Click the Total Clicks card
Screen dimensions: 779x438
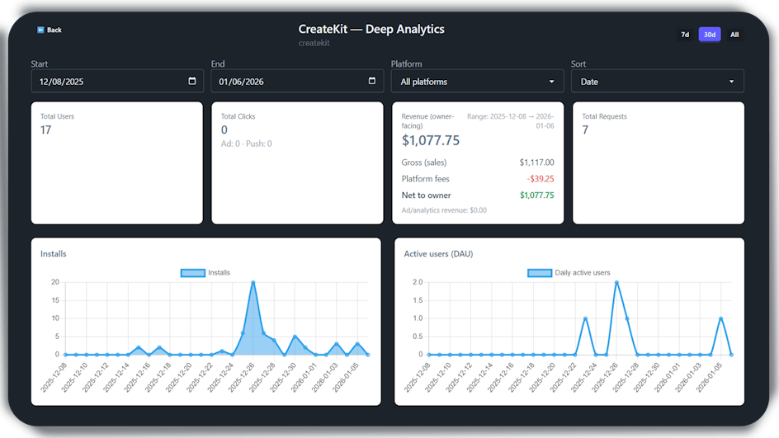pos(297,162)
